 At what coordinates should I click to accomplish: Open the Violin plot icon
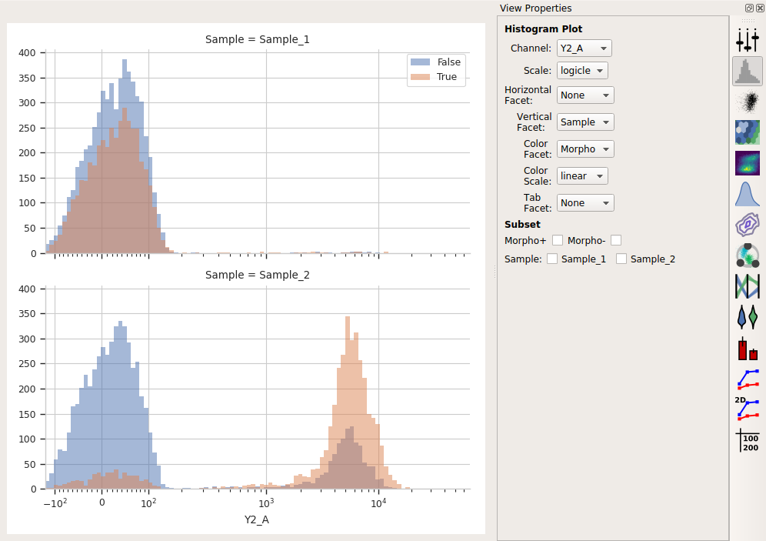click(747, 317)
